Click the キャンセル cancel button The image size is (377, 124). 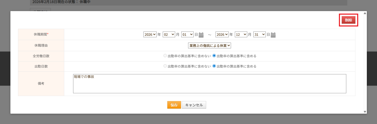point(194,105)
